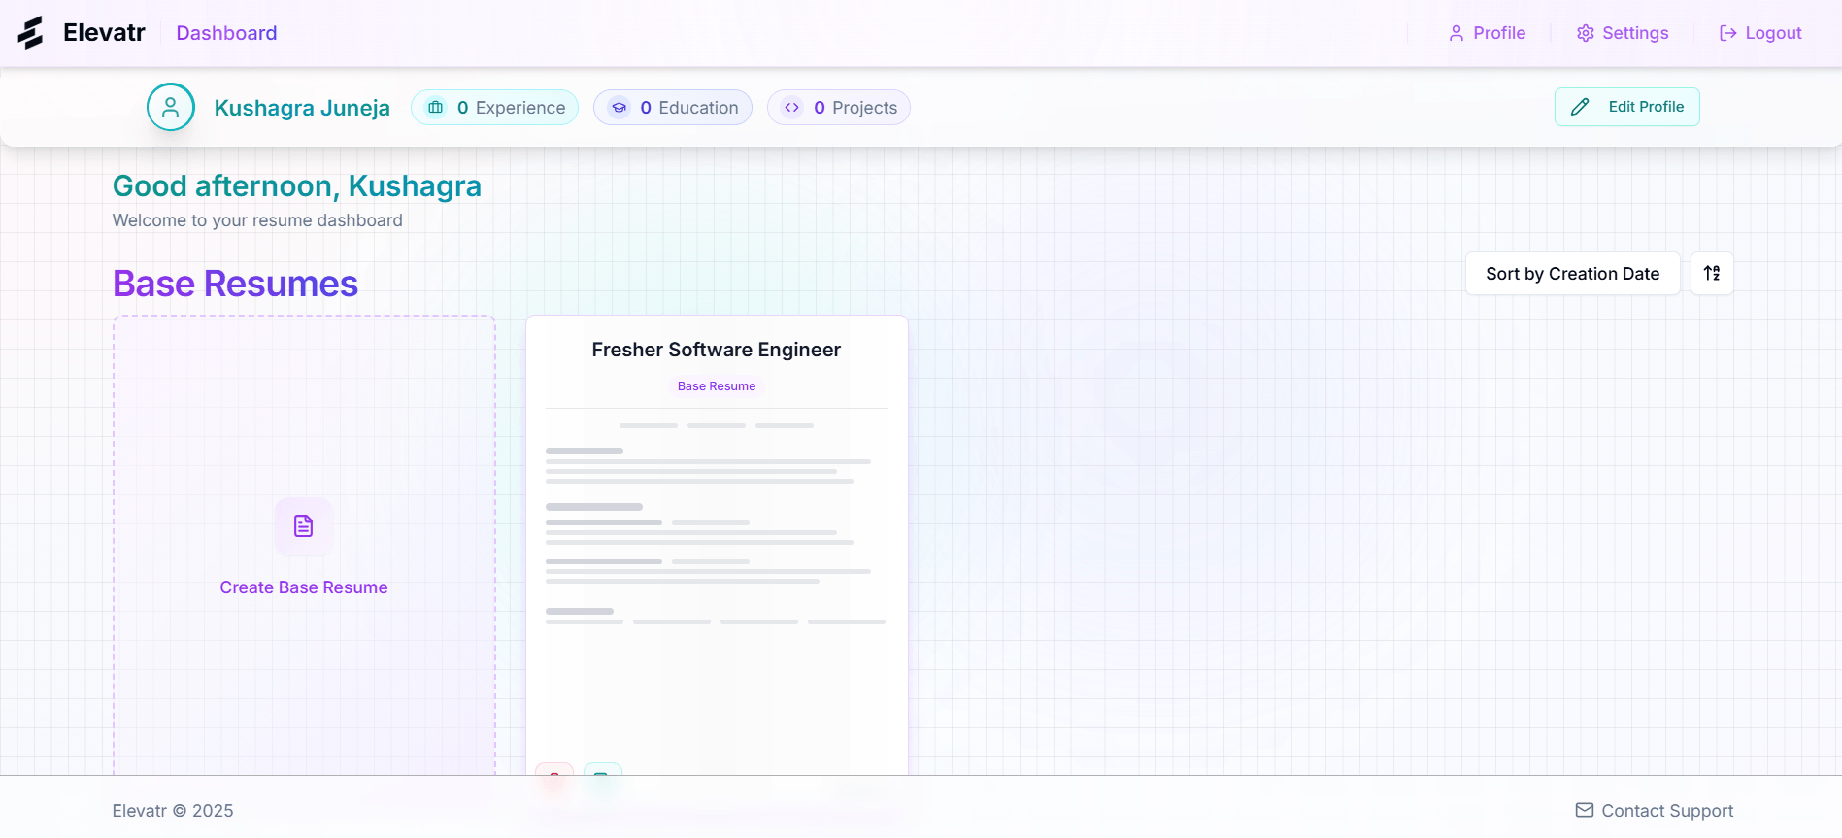Click the Elevatr © 2025 footer text

click(x=173, y=811)
